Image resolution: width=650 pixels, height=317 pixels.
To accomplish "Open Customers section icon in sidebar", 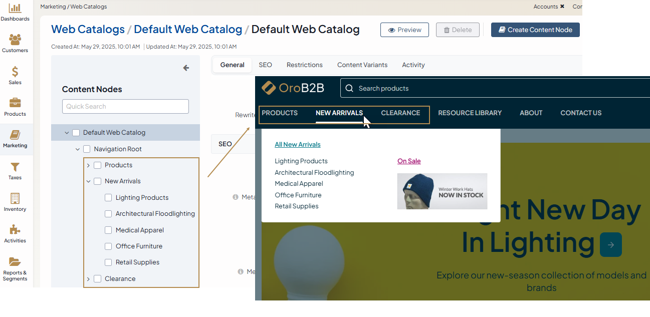I will (x=15, y=40).
